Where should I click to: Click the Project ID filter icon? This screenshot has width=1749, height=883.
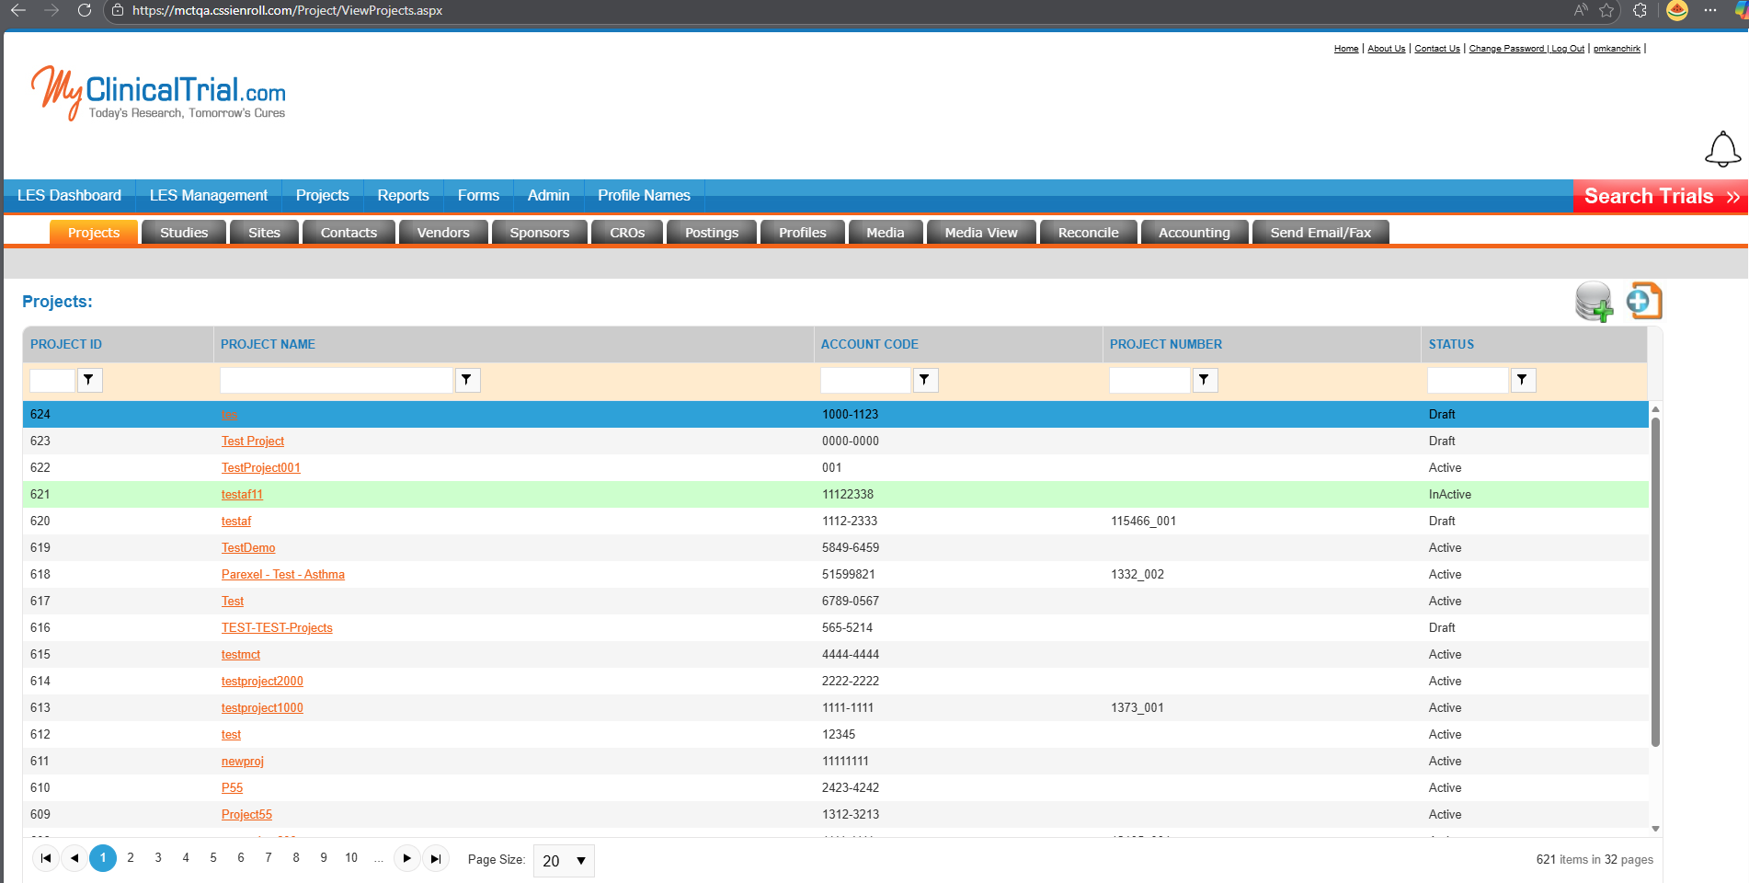pos(89,380)
